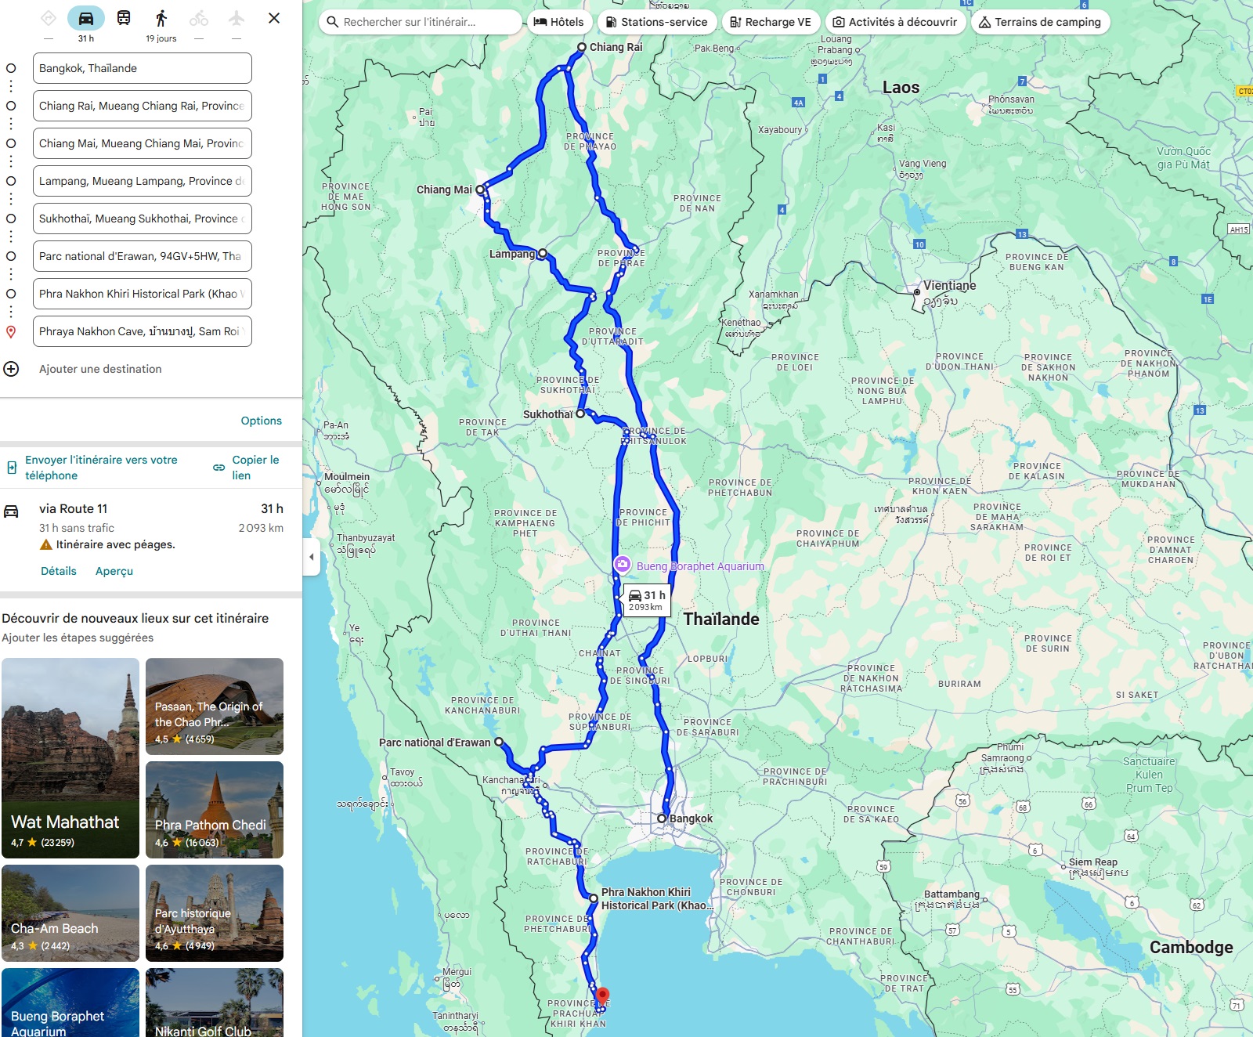
Task: Toggle the Stations-service filter chip
Action: coord(656,22)
